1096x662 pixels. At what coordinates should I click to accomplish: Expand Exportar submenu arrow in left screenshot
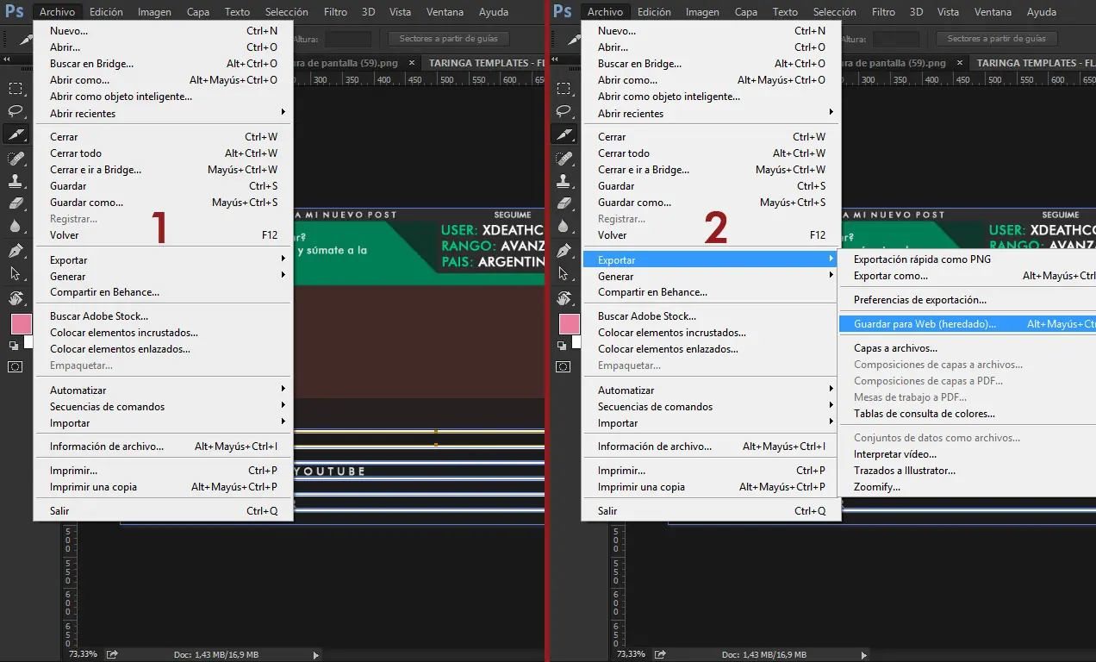[x=283, y=259]
